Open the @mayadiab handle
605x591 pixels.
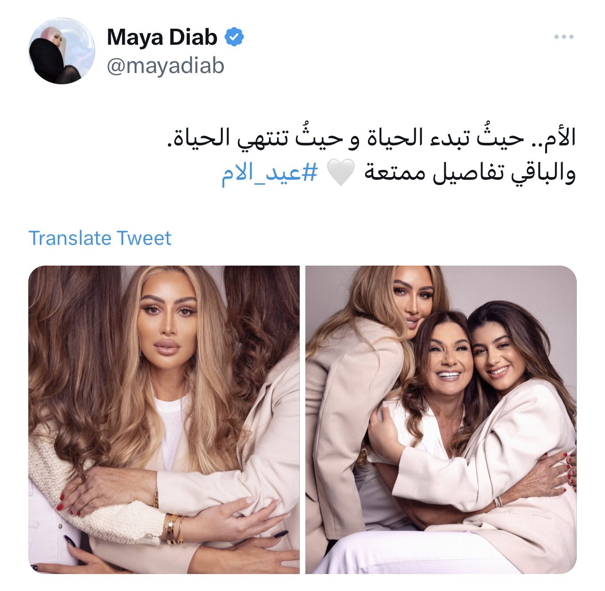(165, 65)
